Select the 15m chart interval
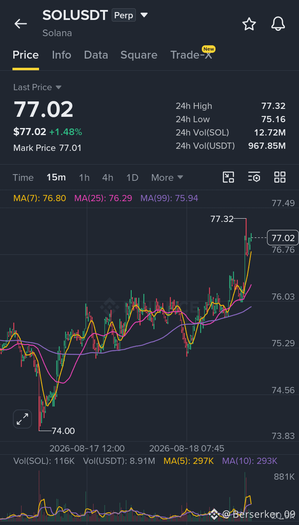This screenshot has height=525, width=299. 56,177
